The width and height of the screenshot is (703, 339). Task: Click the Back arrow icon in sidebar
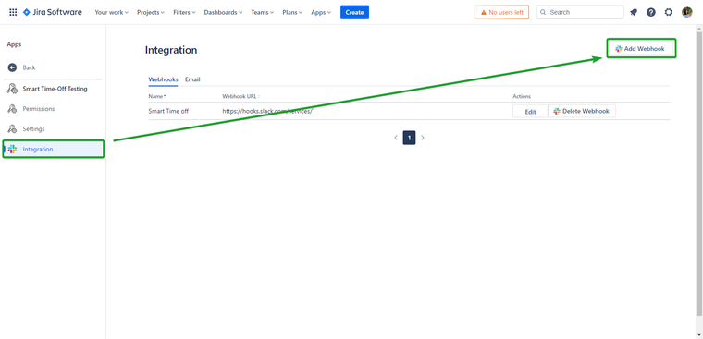pos(13,67)
